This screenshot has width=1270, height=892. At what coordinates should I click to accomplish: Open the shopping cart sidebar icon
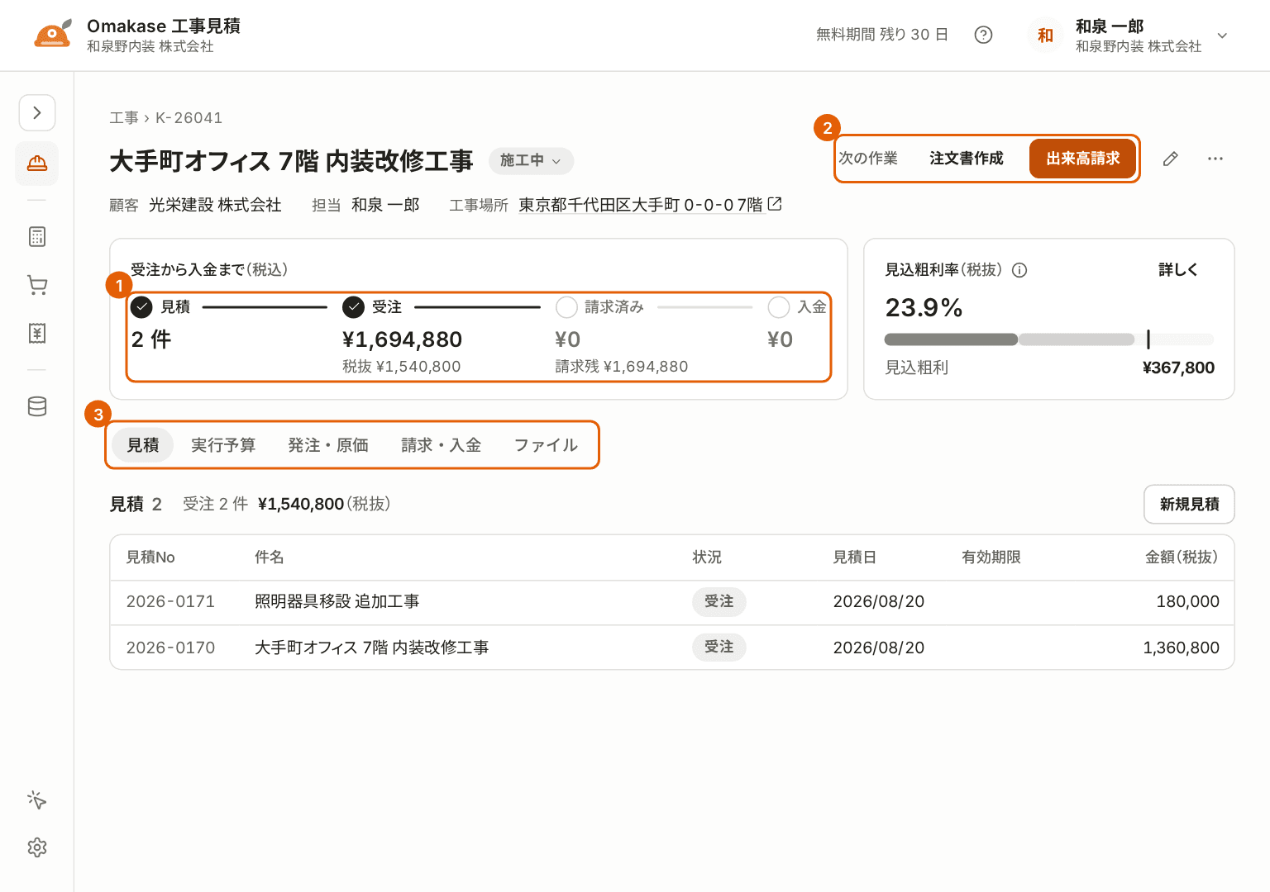[x=37, y=285]
